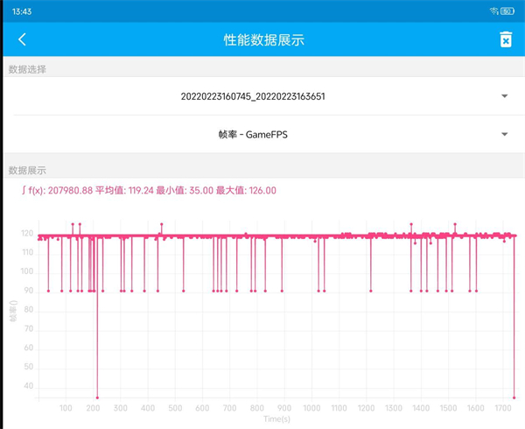Image resolution: width=525 pixels, height=429 pixels.
Task: Tap the battery indicator icon
Action: tap(508, 11)
